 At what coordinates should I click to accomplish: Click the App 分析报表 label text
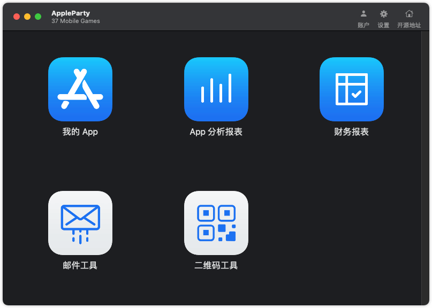coord(216,132)
